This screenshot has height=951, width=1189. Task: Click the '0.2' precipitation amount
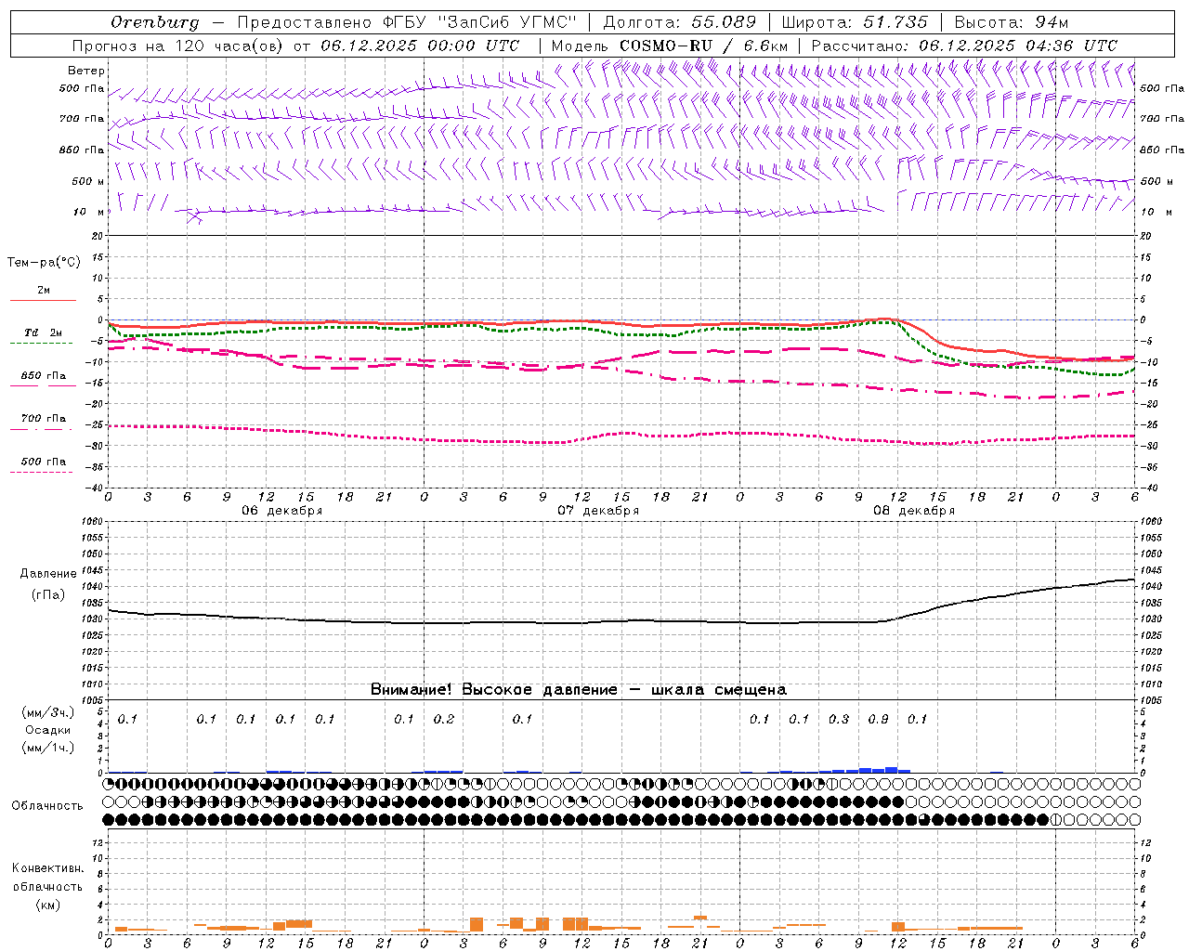coord(444,720)
